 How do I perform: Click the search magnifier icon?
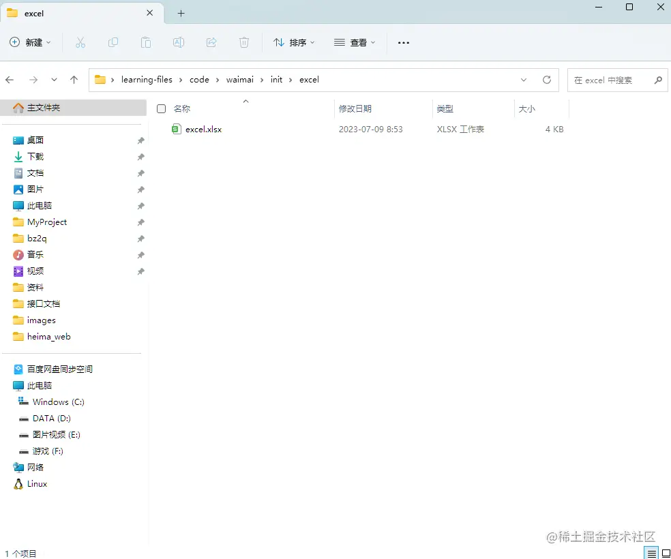[x=658, y=80]
